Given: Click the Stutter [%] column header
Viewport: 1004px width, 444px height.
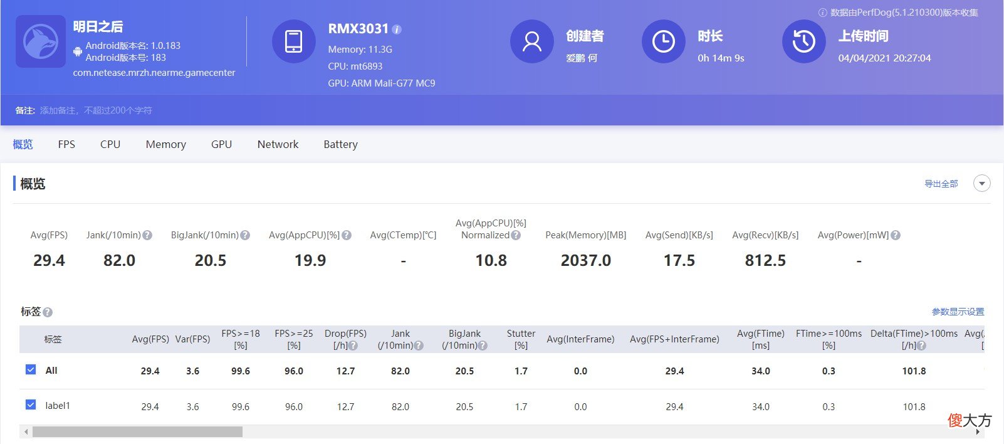Looking at the screenshot, I should [521, 339].
